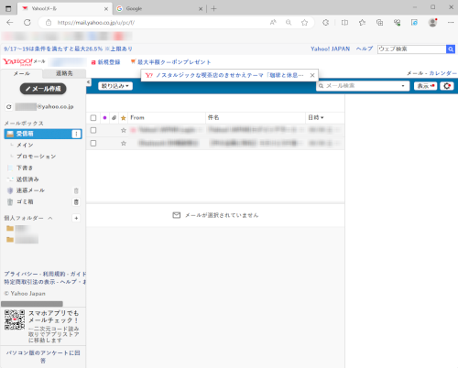Open the 下書き drafts folder

pos(25,168)
